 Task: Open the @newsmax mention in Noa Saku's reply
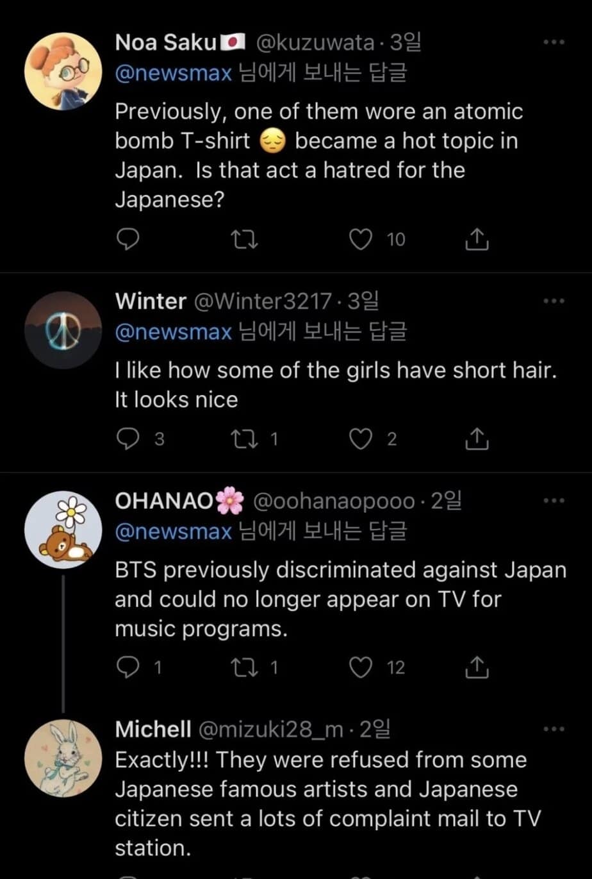[x=173, y=73]
